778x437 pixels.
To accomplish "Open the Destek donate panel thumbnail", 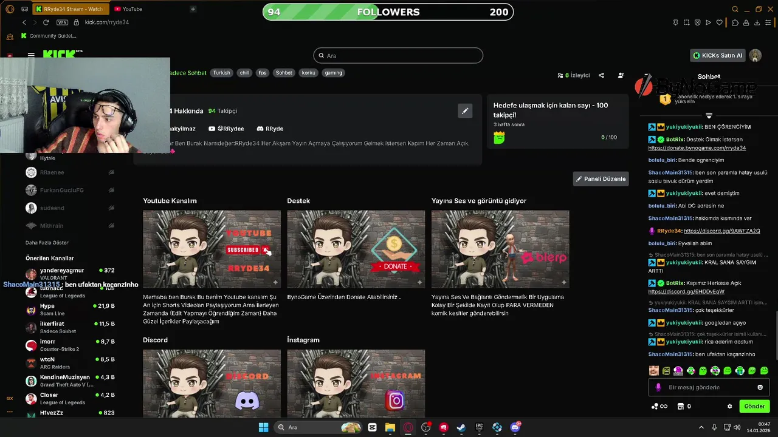I will pos(356,249).
